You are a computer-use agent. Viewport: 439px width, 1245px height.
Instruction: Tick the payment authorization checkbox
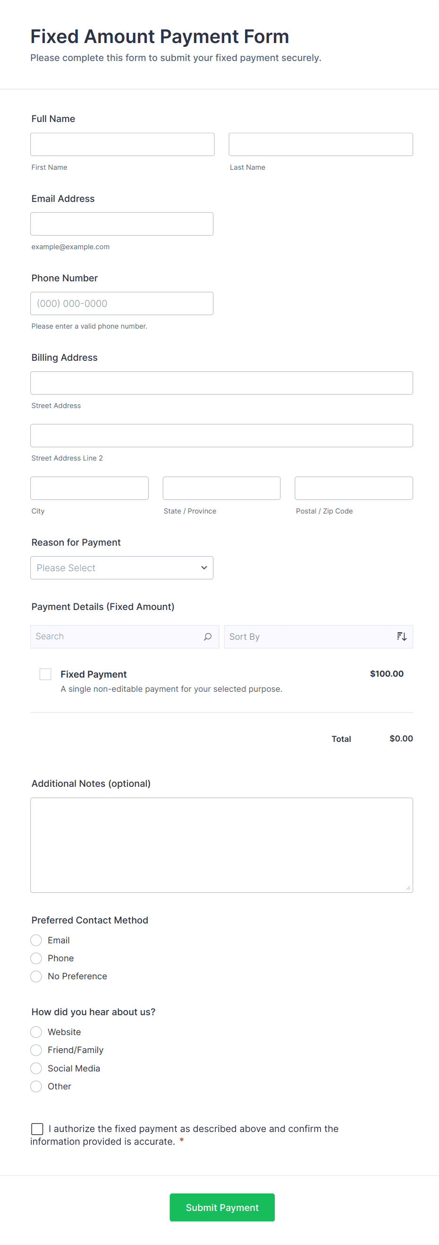(x=37, y=1129)
